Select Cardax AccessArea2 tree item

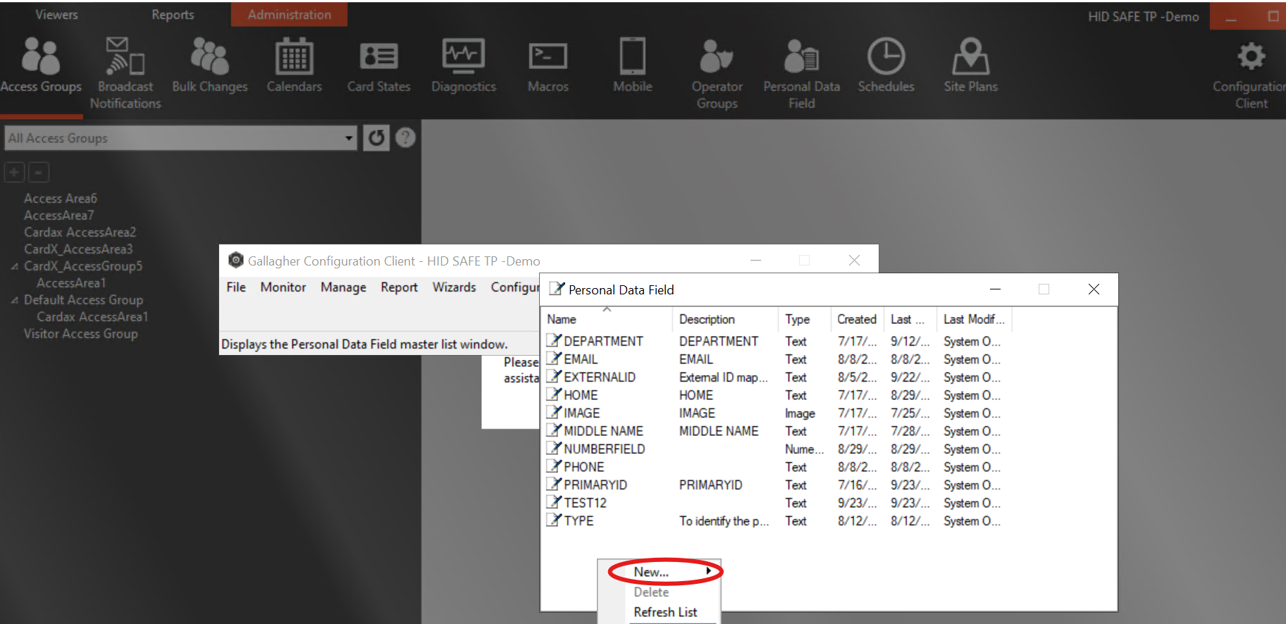tap(80, 232)
